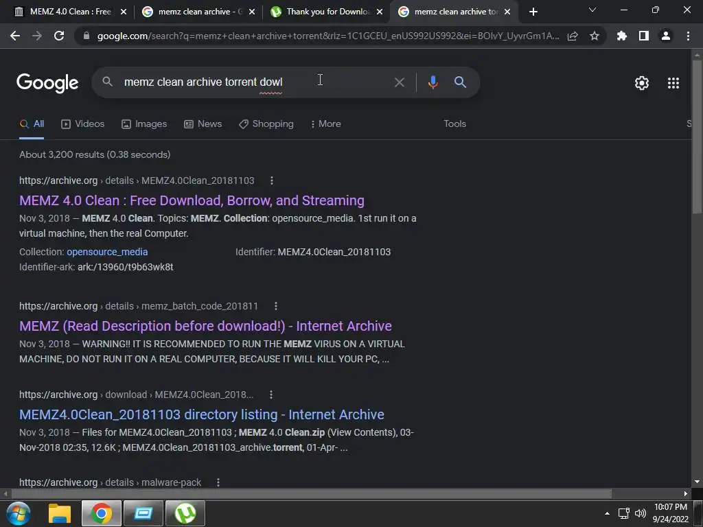The height and width of the screenshot is (527, 703).
Task: Follow the opensource_media collection link
Action: click(107, 252)
